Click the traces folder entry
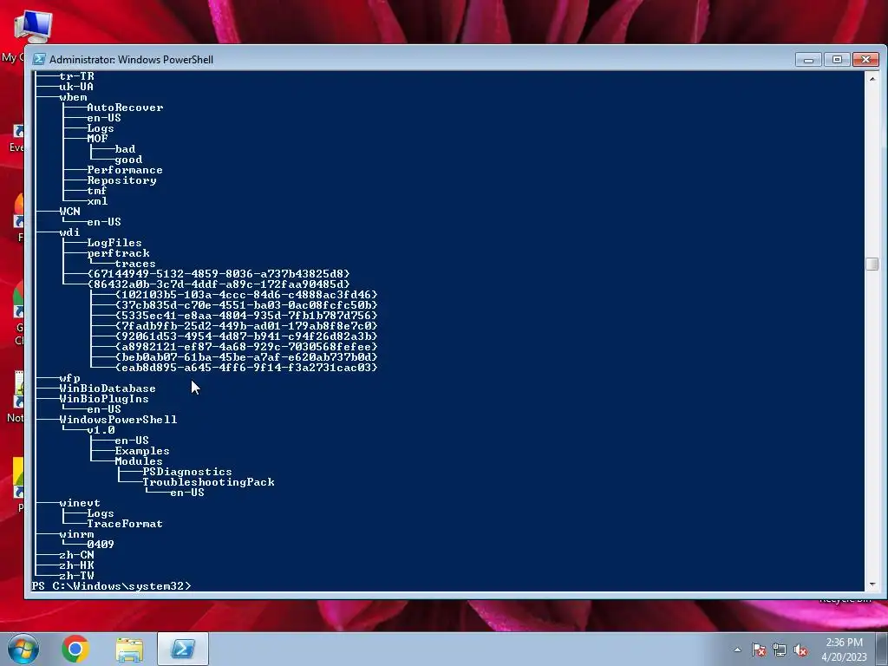 pyautogui.click(x=135, y=264)
